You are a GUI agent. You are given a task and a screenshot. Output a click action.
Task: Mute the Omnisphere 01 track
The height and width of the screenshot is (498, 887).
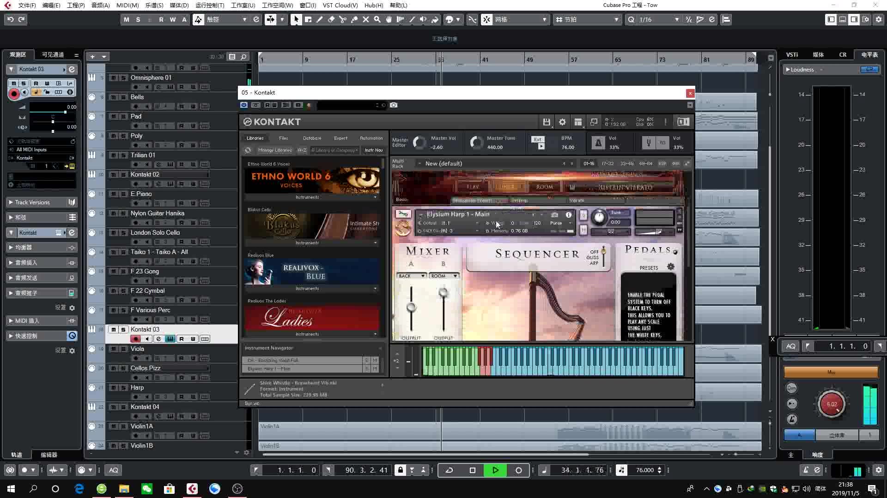[x=113, y=78]
